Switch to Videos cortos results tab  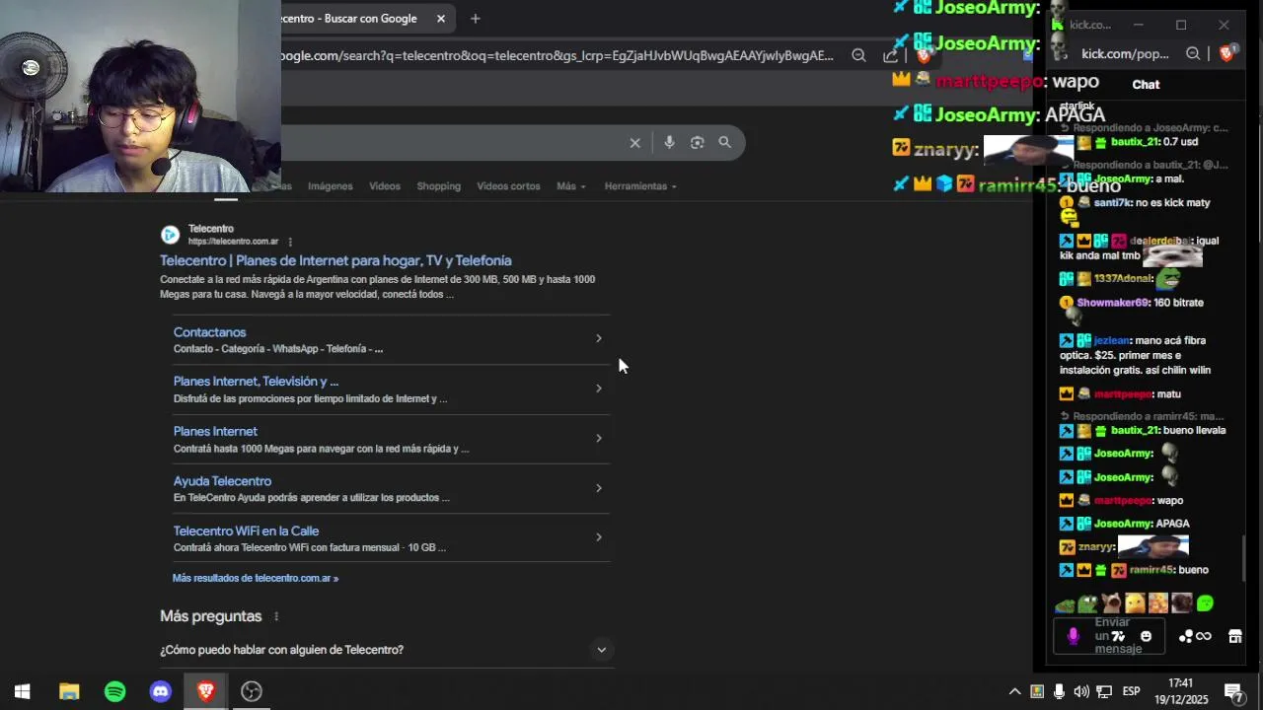508,186
